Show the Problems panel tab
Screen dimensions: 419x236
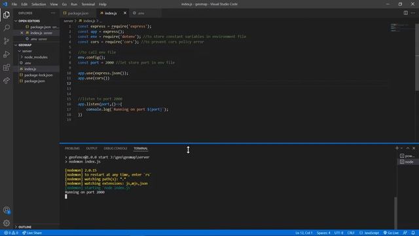[x=72, y=148]
